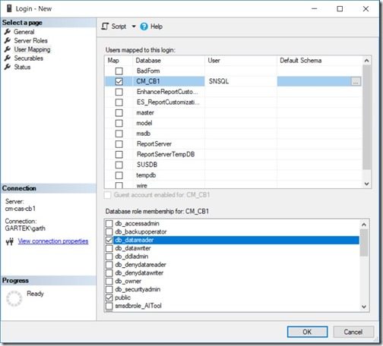
Task: Click the Default Schema column header
Action: pos(320,61)
